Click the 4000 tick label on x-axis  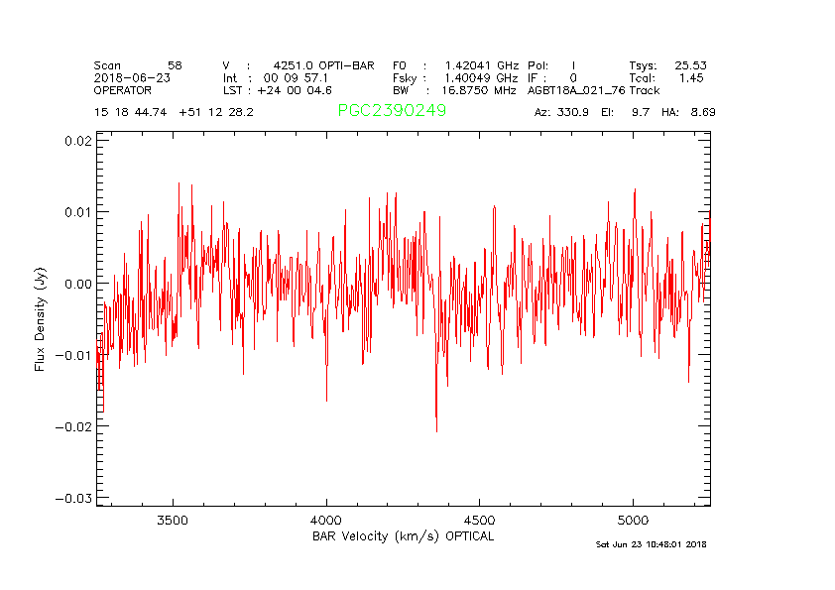[x=326, y=520]
